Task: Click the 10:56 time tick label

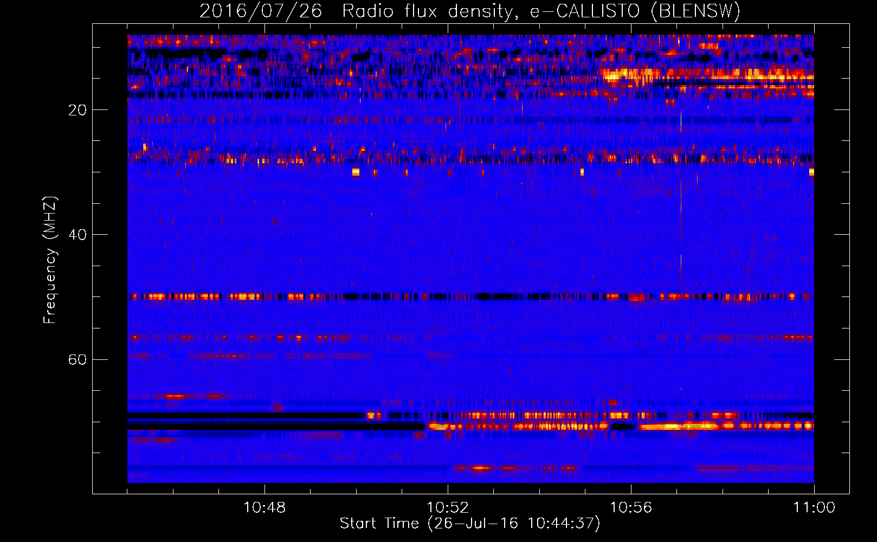Action: pos(631,508)
